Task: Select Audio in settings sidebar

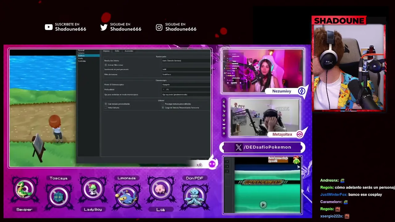Action: click(81, 58)
